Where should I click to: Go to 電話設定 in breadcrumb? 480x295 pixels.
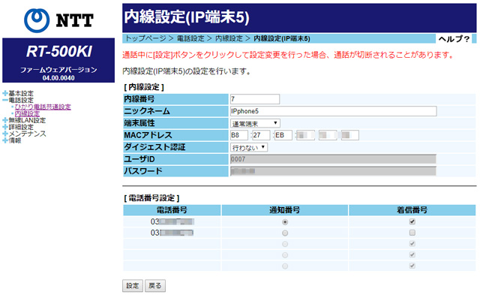pos(190,38)
